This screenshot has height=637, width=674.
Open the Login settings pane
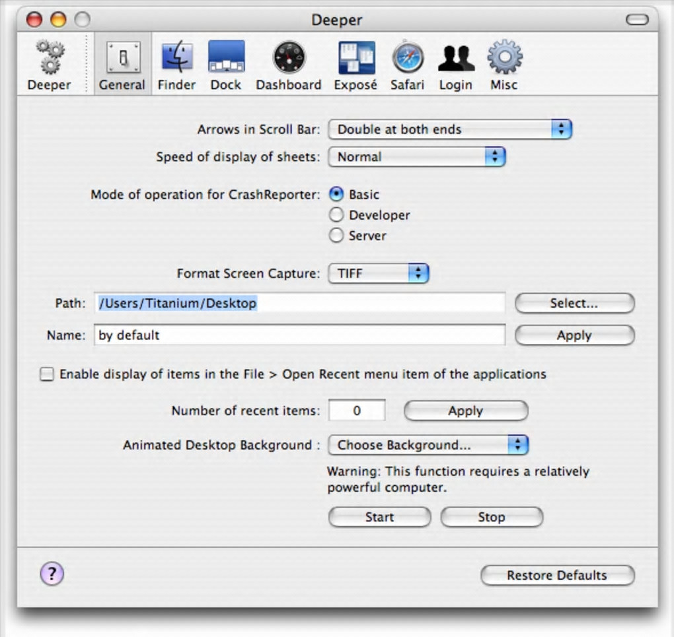[456, 65]
